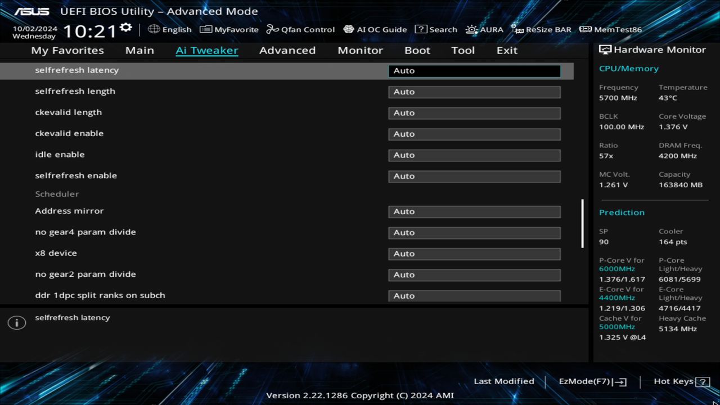Screen dimensions: 720x405
Task: Launch the AI OC Guide
Action: pyautogui.click(x=375, y=29)
